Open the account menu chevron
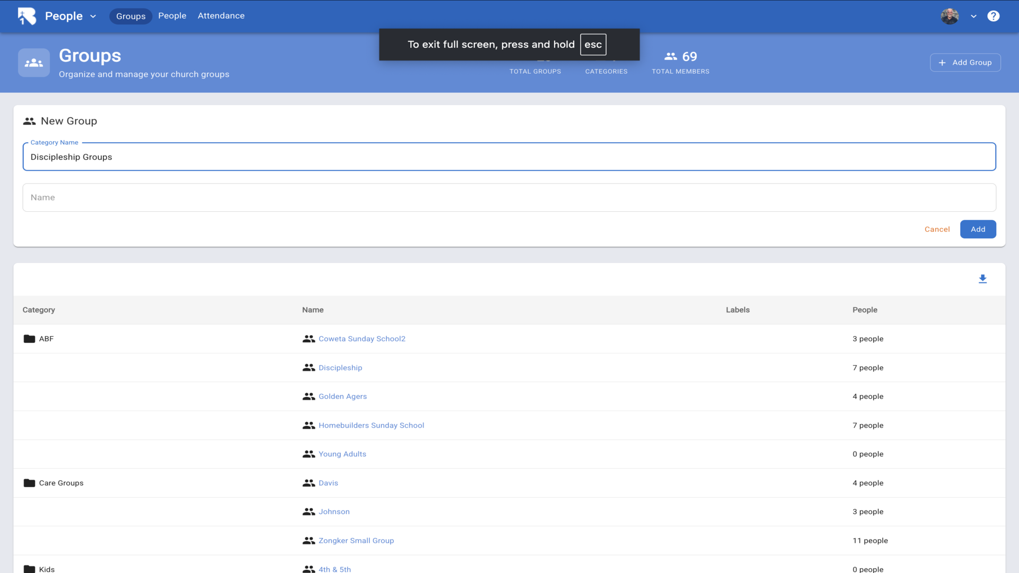 [973, 16]
